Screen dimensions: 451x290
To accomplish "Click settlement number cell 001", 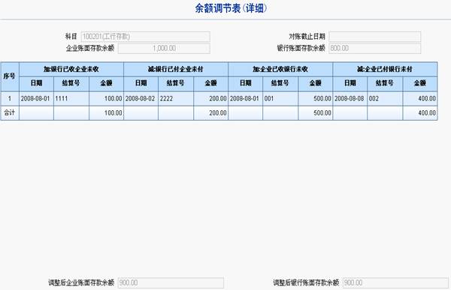I will tap(280, 99).
